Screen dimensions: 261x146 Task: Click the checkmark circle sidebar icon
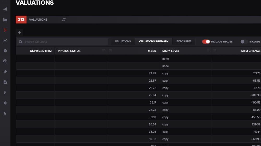tap(5, 51)
